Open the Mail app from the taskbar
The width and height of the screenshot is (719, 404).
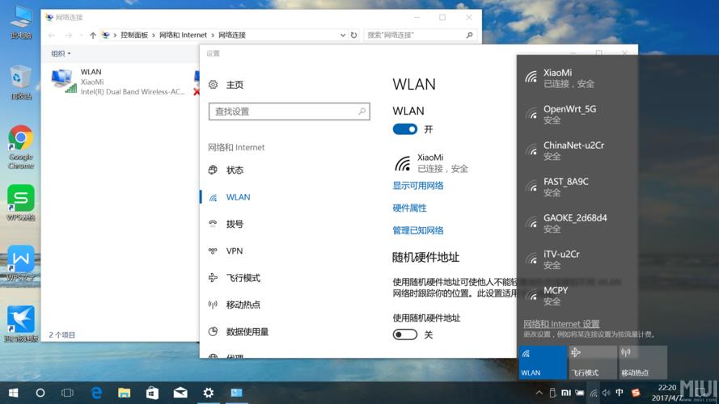coord(180,393)
